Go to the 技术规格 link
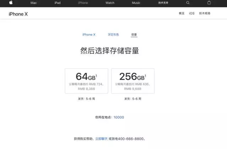 (x=205, y=13)
